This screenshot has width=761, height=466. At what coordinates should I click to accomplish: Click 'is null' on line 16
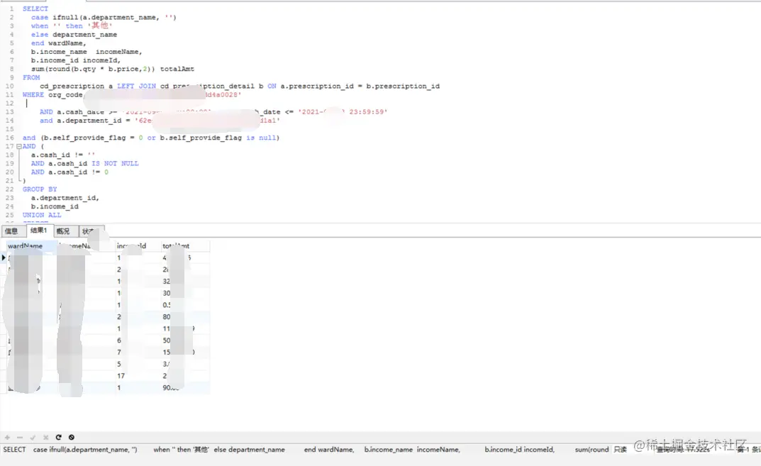pos(261,138)
